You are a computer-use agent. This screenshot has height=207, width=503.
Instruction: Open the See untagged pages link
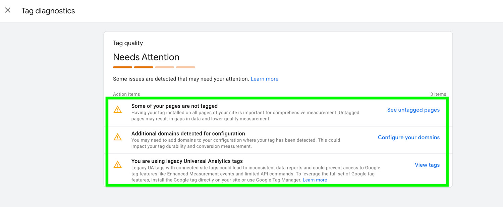[x=413, y=110]
